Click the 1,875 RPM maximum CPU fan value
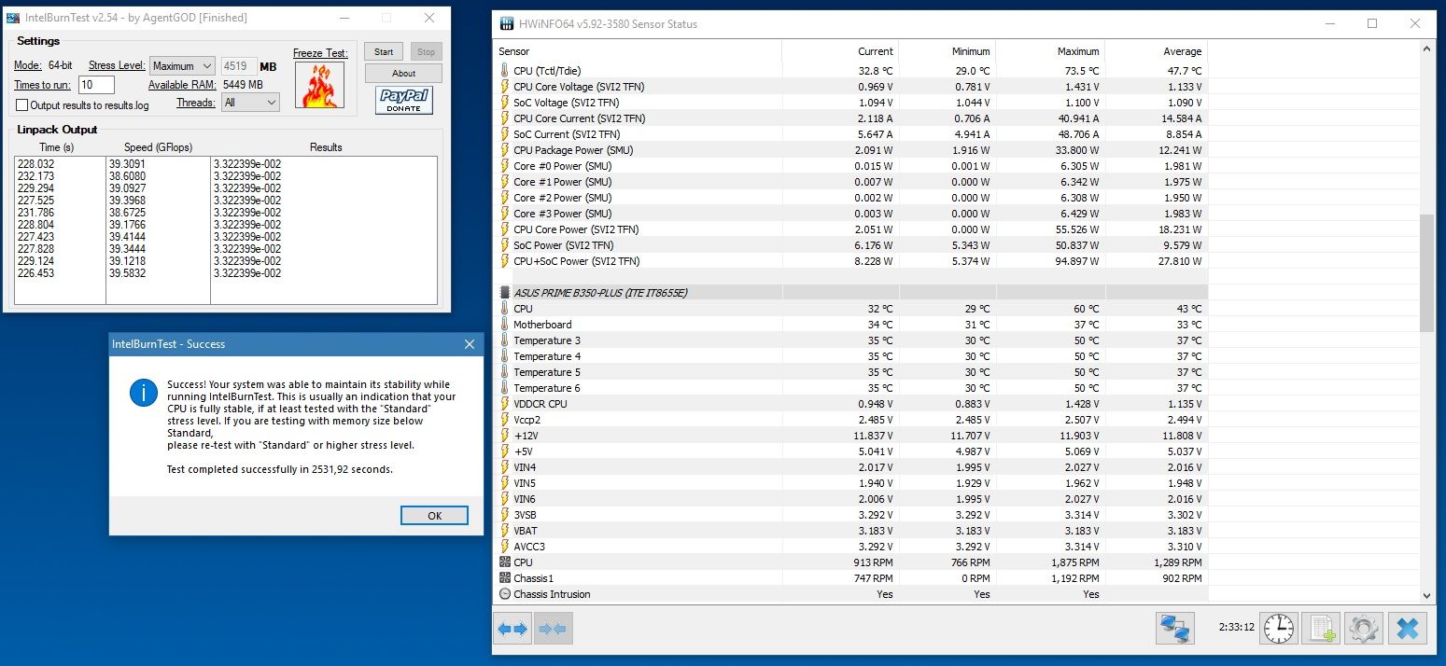Viewport: 1446px width, 666px height. point(1074,562)
